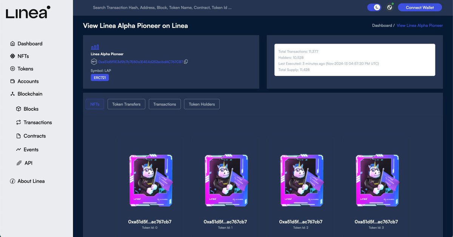Go to Dashboard via the breadcrumb link
This screenshot has width=453, height=237.
382,26
